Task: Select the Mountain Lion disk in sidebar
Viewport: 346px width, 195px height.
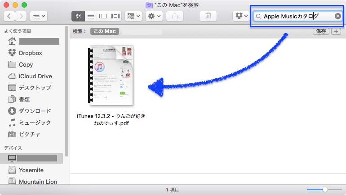Action: click(33, 182)
